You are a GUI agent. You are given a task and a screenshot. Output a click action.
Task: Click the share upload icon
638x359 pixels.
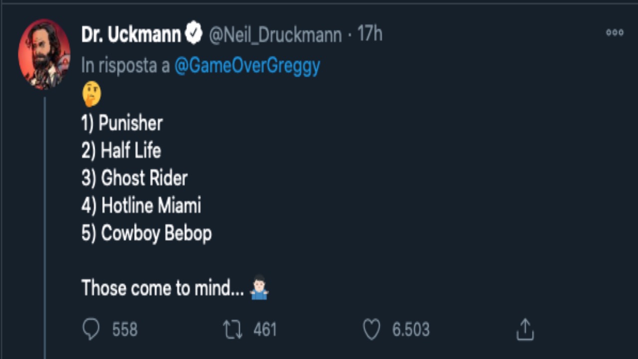525,330
